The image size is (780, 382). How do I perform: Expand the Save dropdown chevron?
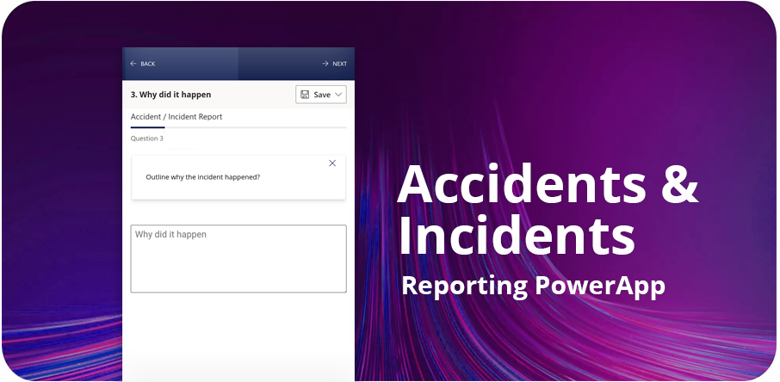click(x=338, y=95)
